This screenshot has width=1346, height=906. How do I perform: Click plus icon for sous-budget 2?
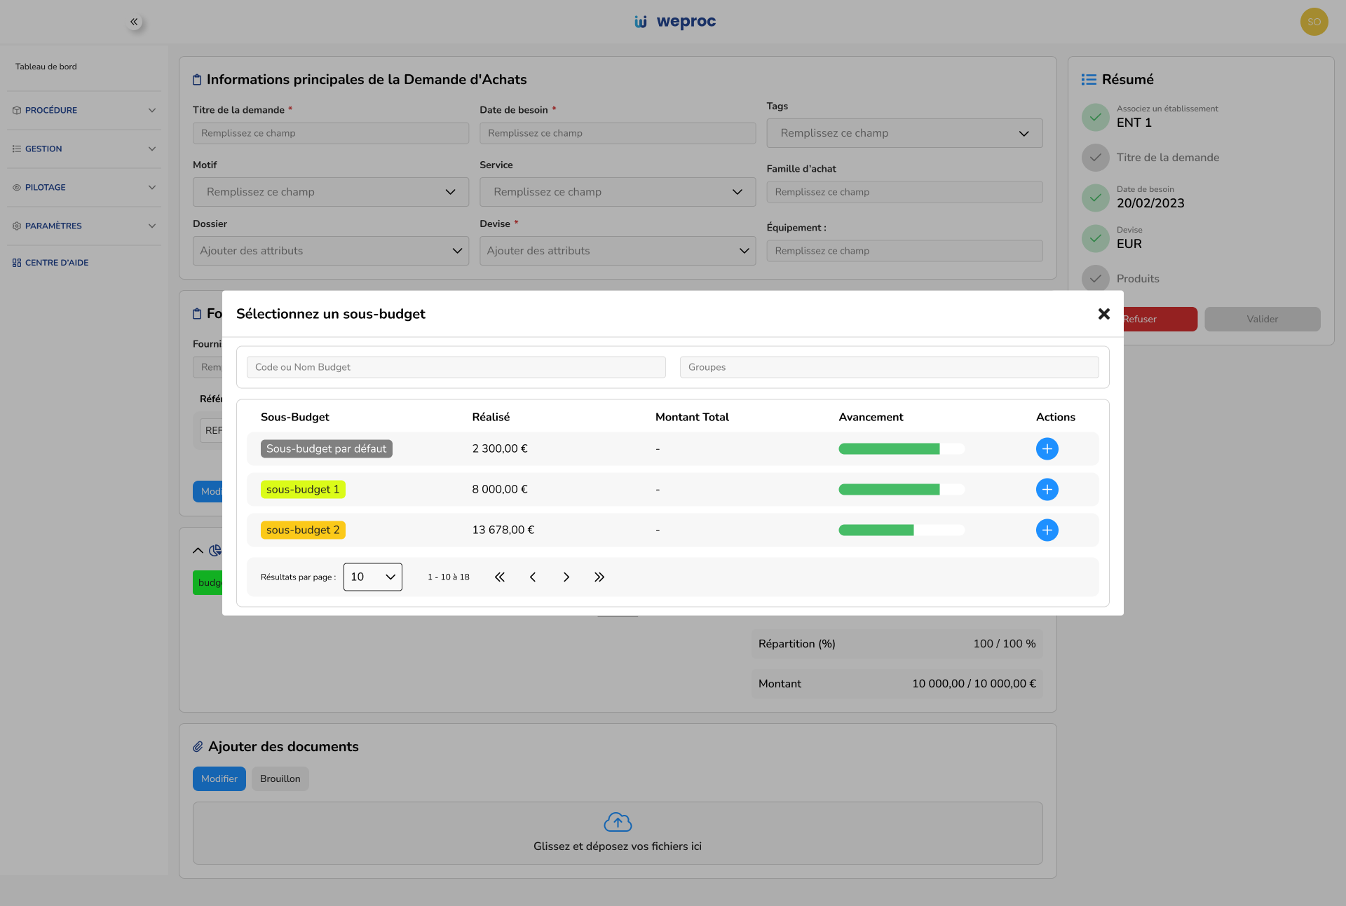tap(1047, 530)
